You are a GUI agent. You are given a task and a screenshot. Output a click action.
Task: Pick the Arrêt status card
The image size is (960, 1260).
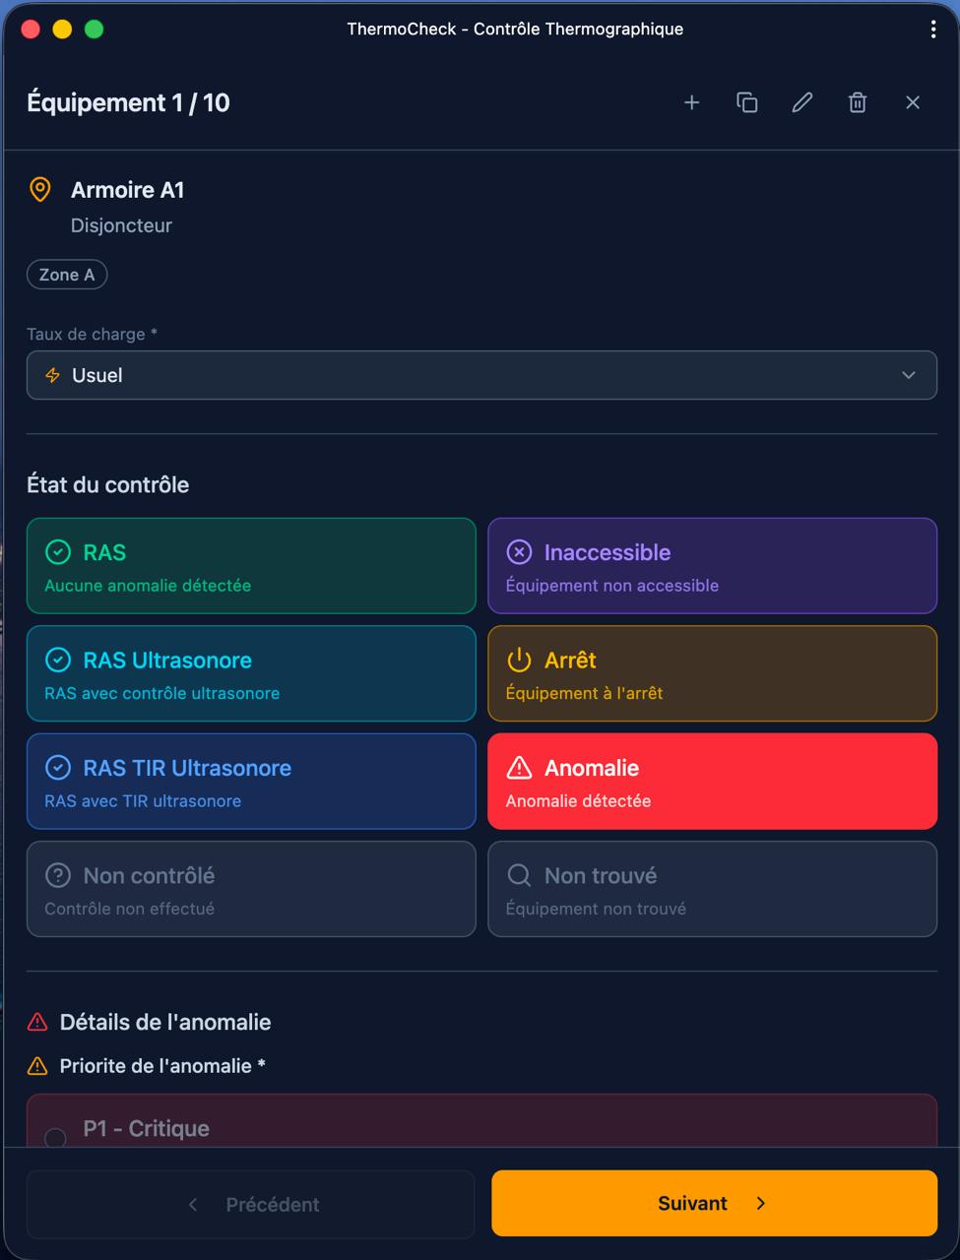coord(712,673)
